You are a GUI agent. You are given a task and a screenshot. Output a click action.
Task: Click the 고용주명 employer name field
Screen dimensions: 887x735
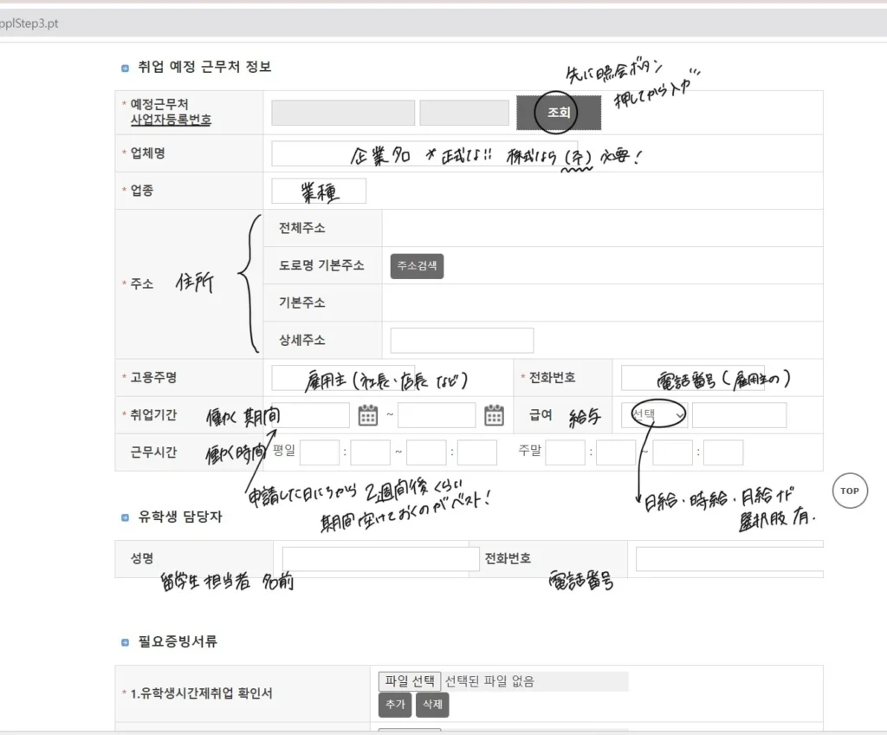coord(343,378)
